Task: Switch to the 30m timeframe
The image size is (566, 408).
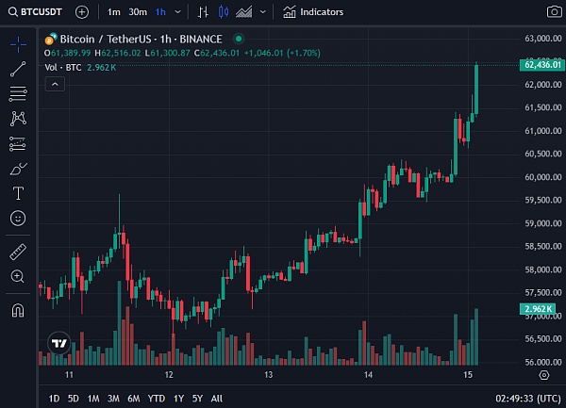Action: (x=138, y=12)
